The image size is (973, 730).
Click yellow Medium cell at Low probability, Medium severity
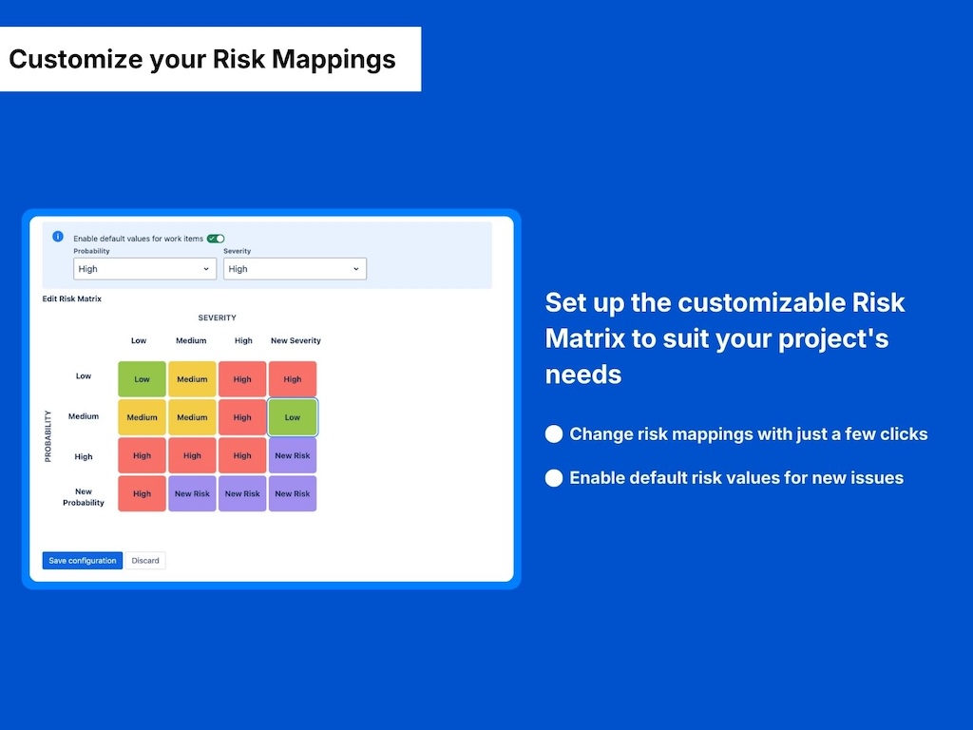click(x=192, y=379)
